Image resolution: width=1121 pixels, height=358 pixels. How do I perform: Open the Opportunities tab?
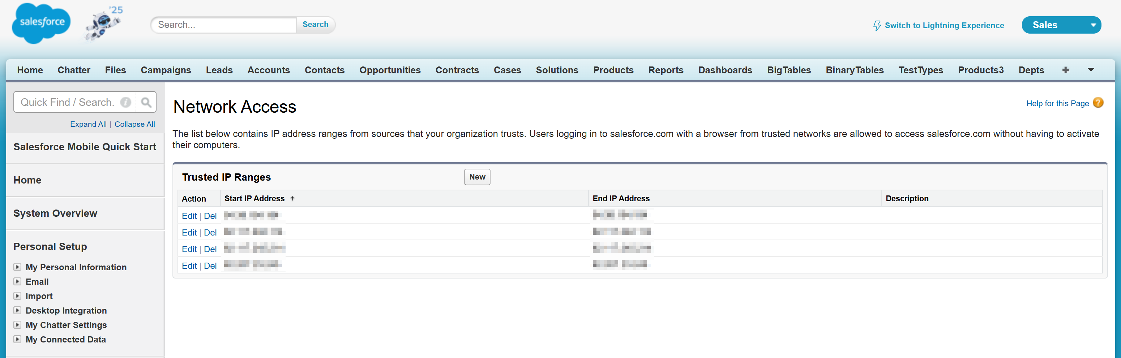click(390, 70)
